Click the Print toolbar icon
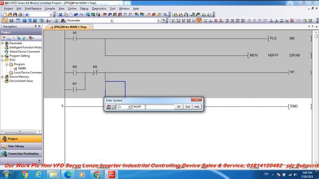 click(20, 14)
